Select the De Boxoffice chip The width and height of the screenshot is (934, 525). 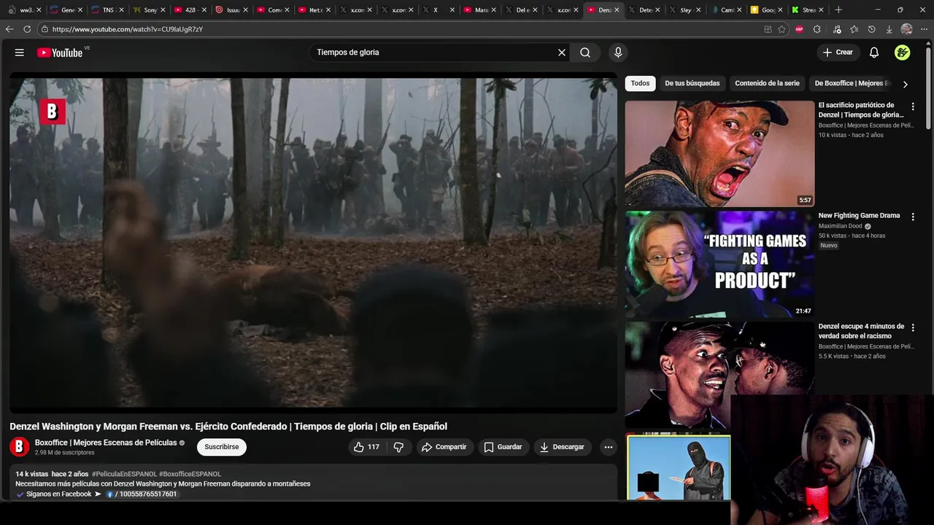[x=852, y=83]
